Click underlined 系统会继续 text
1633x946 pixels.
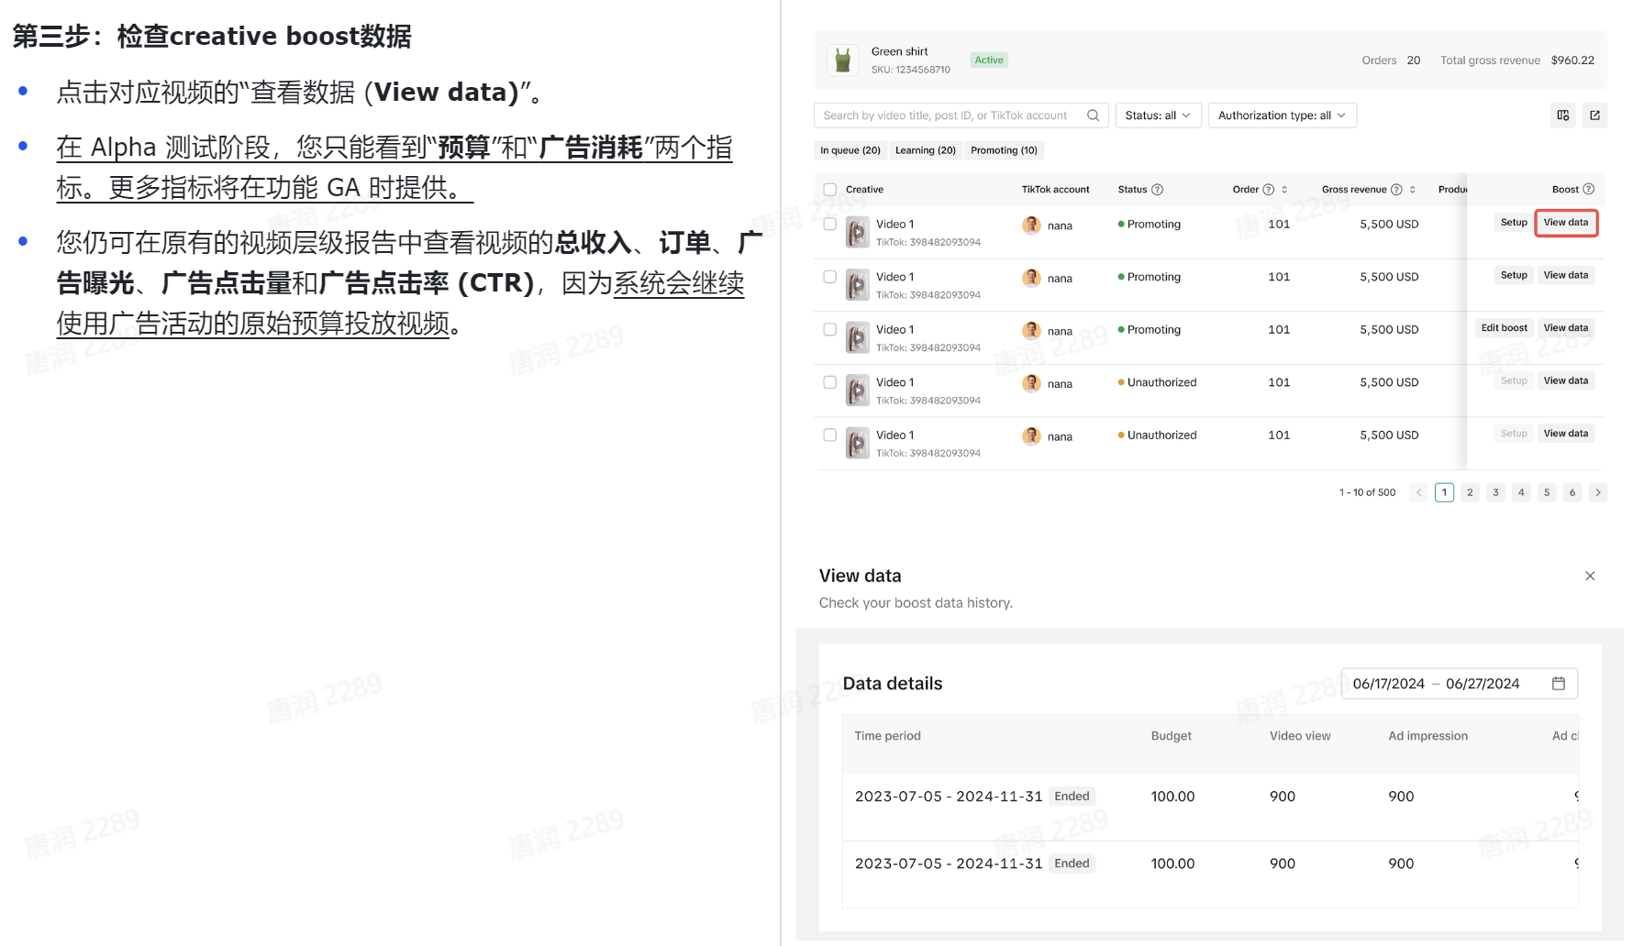coord(678,283)
